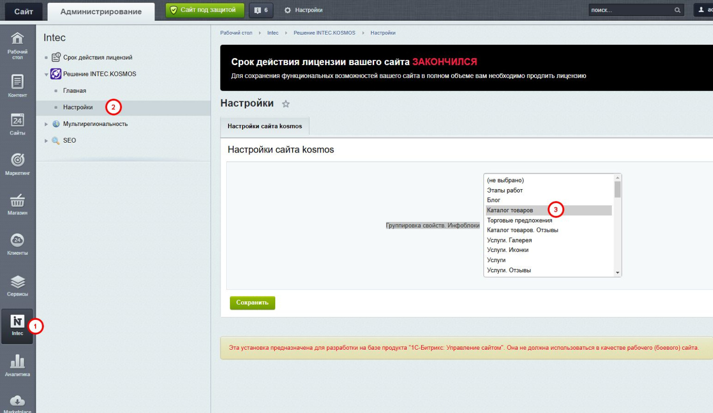Viewport: 713px width, 413px height.
Task: Click the Intec panel heading
Action: [x=55, y=38]
